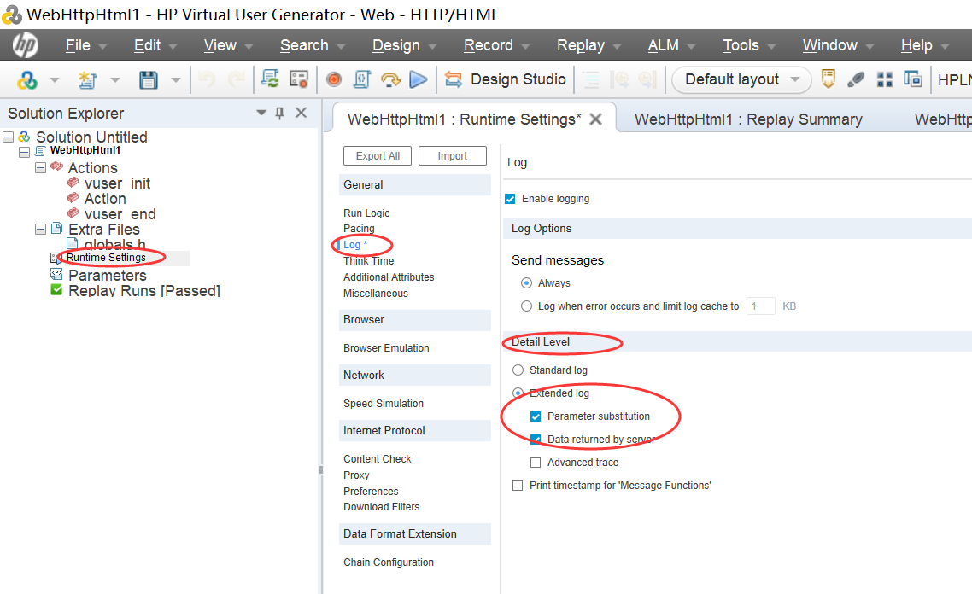Close the Runtime Settings tab

(x=595, y=119)
